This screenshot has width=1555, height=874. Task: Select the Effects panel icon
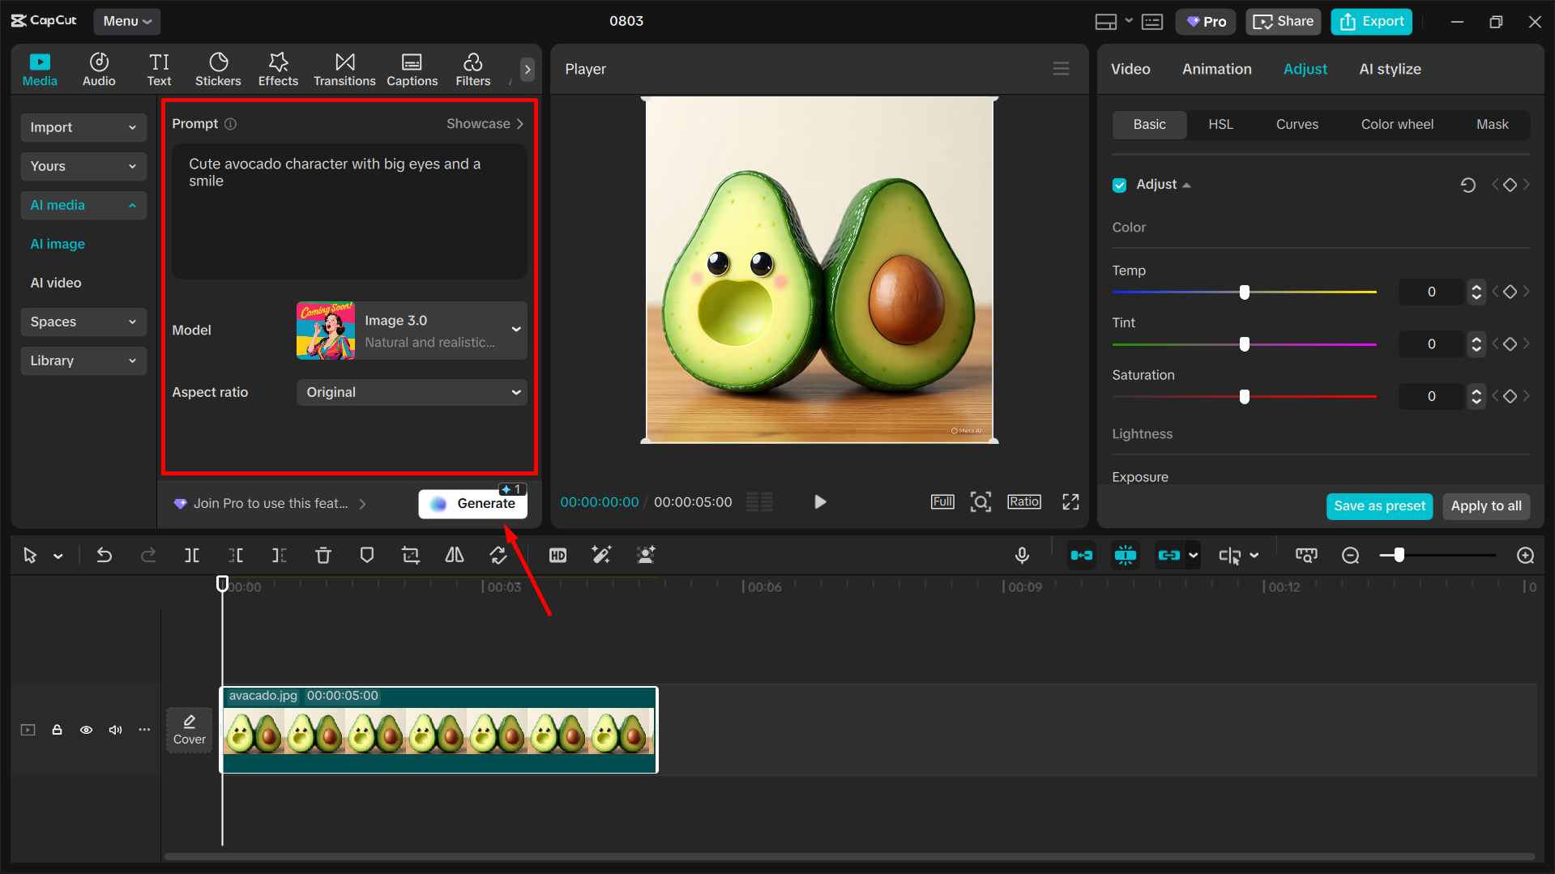[x=278, y=69]
